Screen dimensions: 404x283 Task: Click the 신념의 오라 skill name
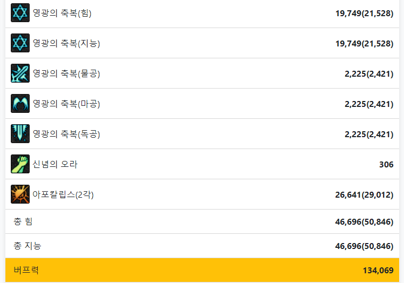pos(55,164)
